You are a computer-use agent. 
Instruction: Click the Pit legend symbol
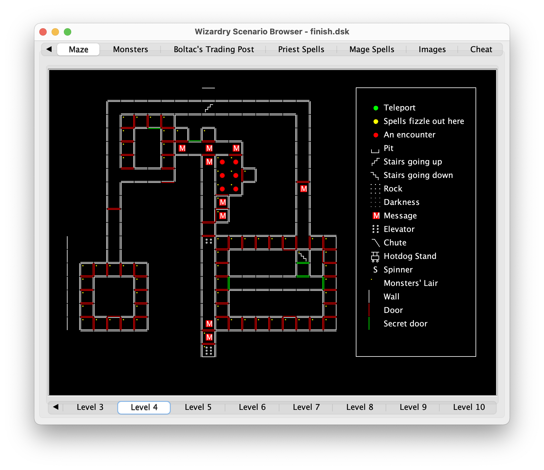(x=375, y=151)
